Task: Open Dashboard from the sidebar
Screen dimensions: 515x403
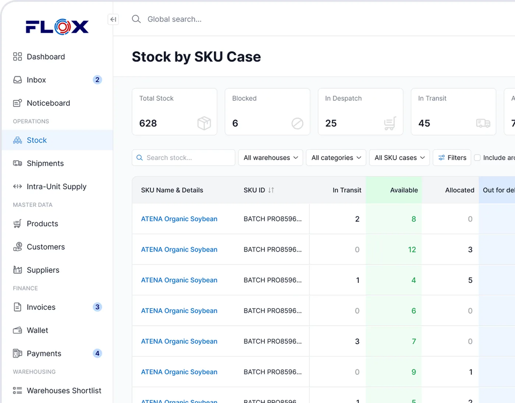Action: 57,57
